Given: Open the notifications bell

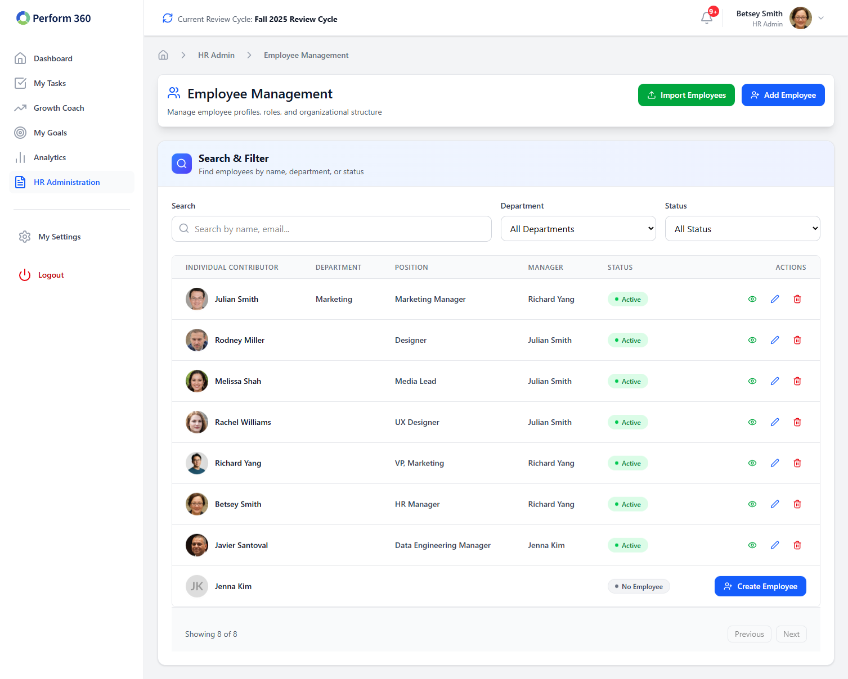Looking at the screenshot, I should tap(707, 18).
